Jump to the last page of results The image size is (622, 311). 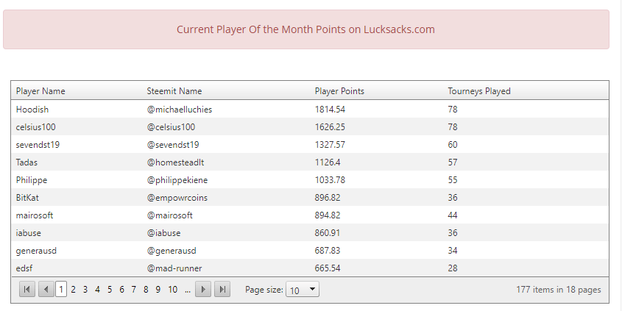click(222, 290)
